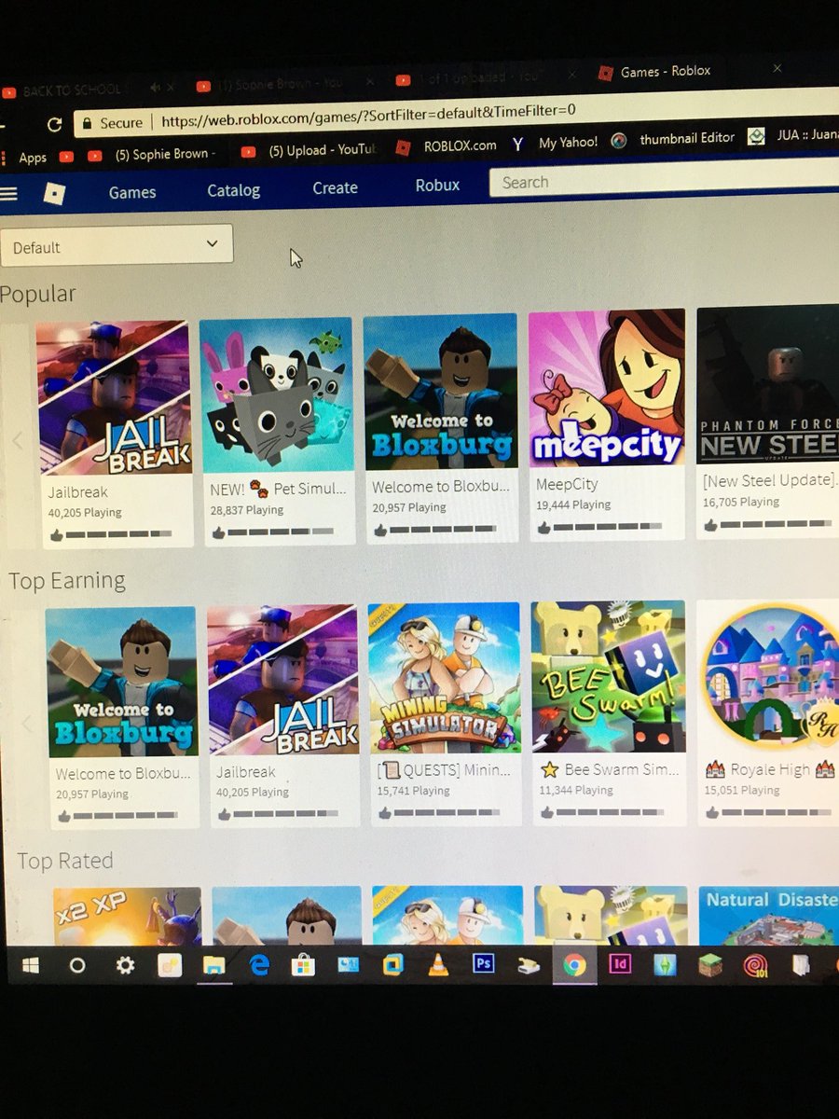The width and height of the screenshot is (839, 1119).
Task: Open Jailbreak thumbnail in Top Earning
Action: [283, 680]
